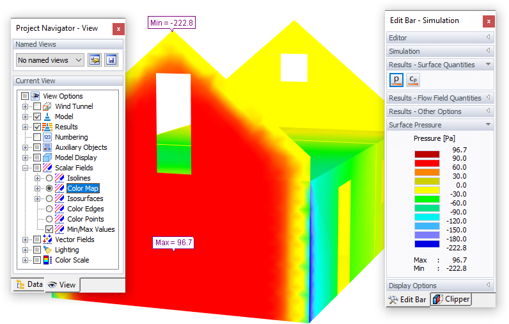Uncheck the Min/Max Values checkbox
Image resolution: width=509 pixels, height=324 pixels.
click(x=49, y=229)
